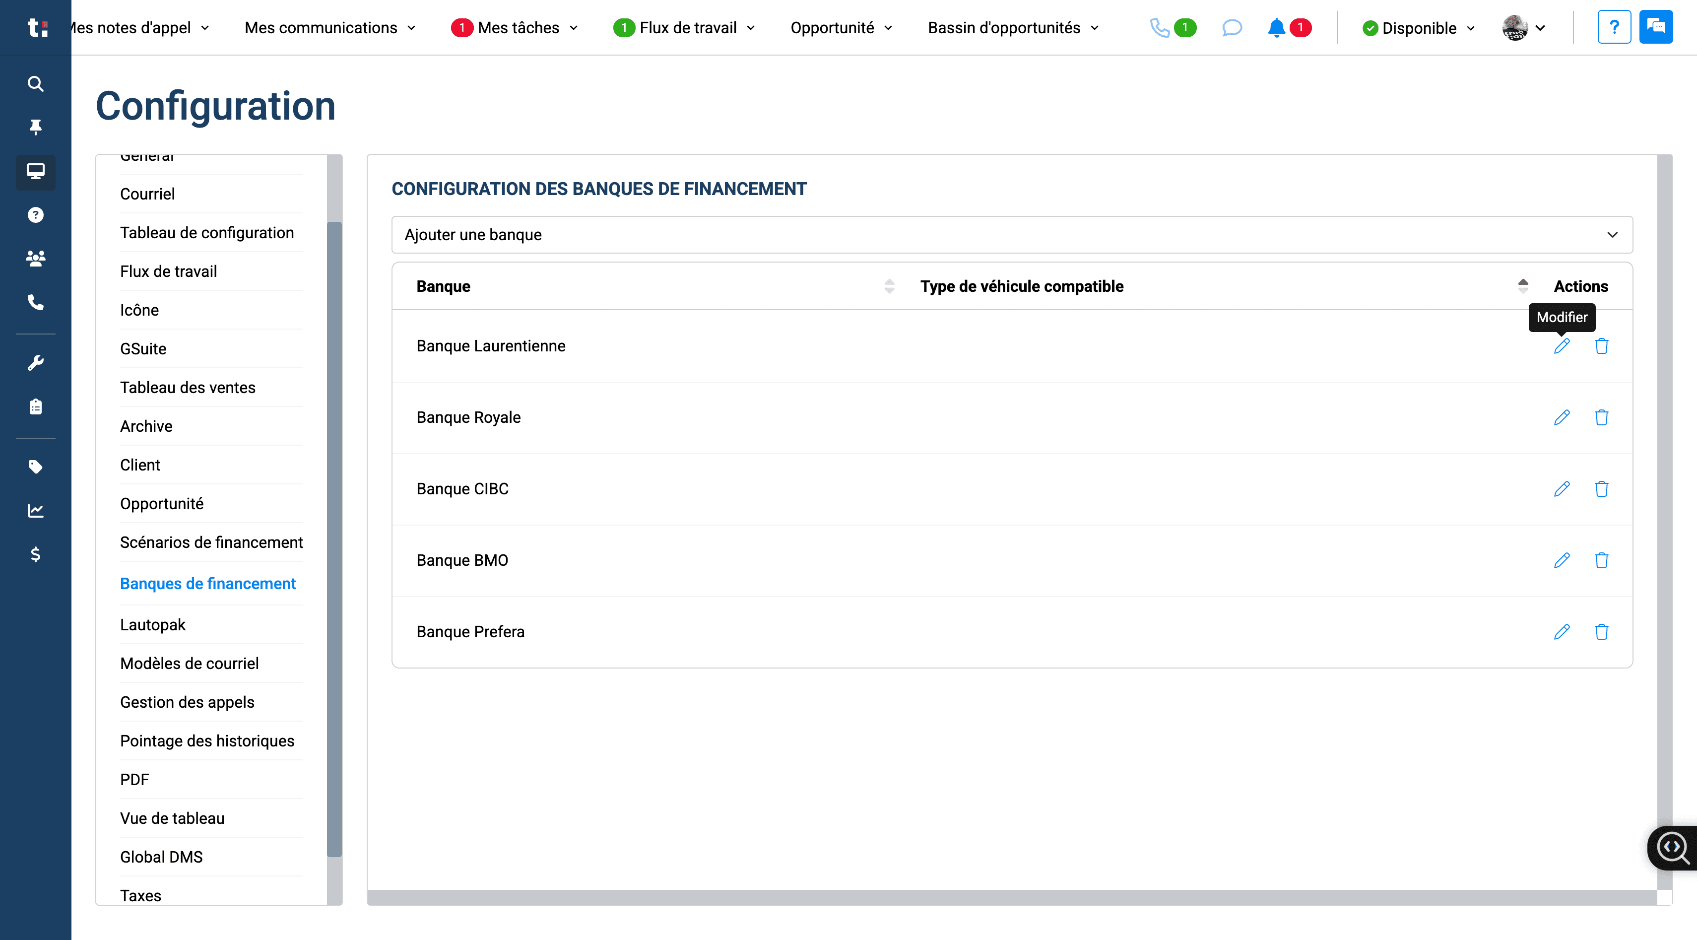Screen dimensions: 1697x940
Task: Sort table by Banque column
Action: click(x=889, y=286)
